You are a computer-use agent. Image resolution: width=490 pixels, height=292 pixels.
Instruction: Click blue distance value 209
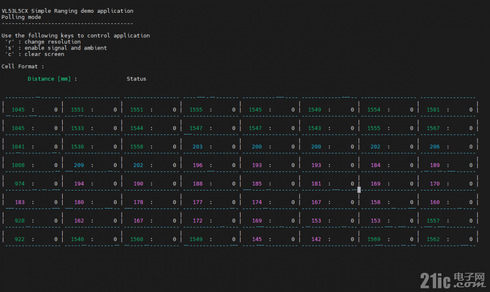click(79, 165)
